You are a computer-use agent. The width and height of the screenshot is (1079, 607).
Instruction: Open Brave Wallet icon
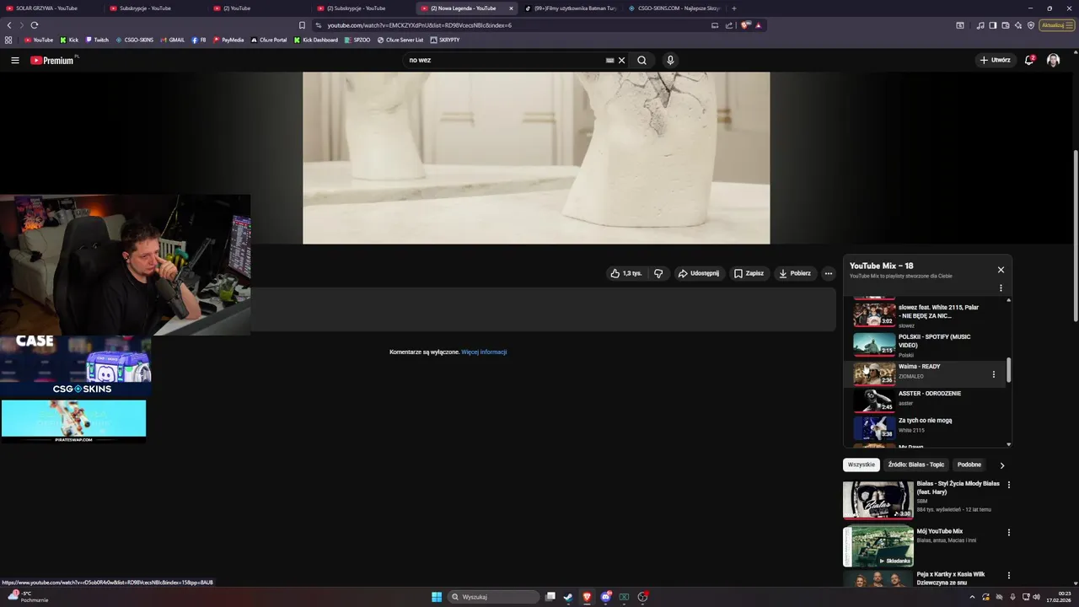(1006, 25)
